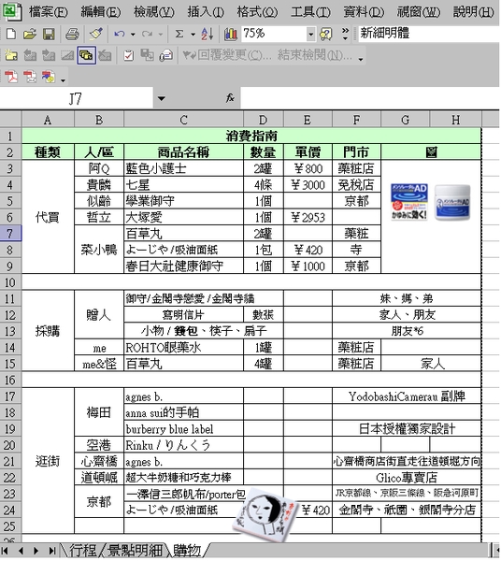Toggle the Show All Comments button
Screen dimensions: 501x561
pos(86,55)
